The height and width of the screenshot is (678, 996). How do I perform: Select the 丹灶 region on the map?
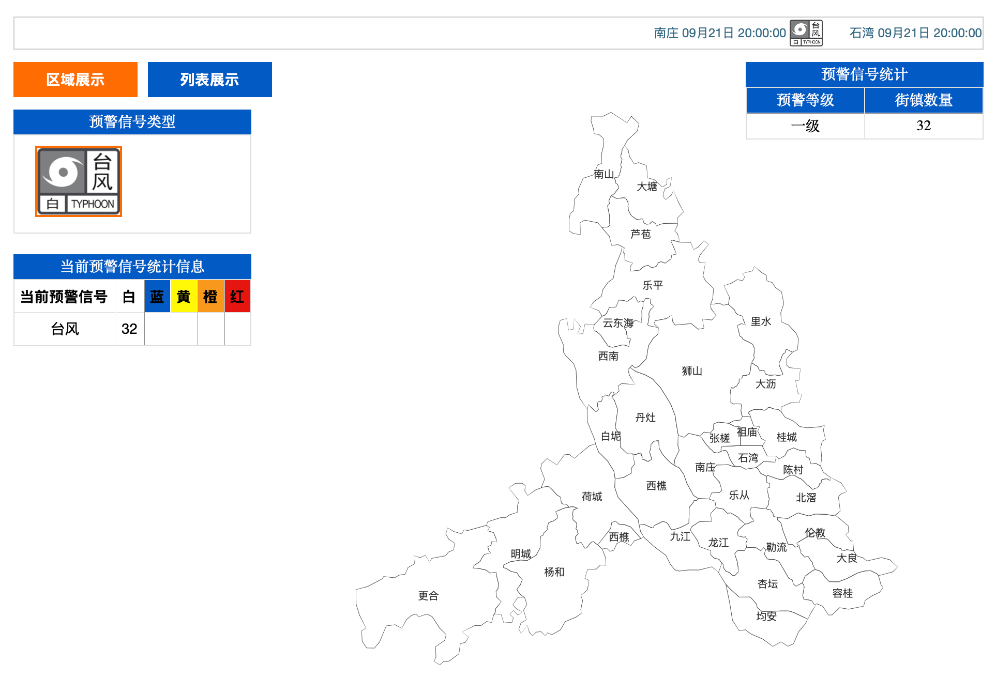[645, 418]
